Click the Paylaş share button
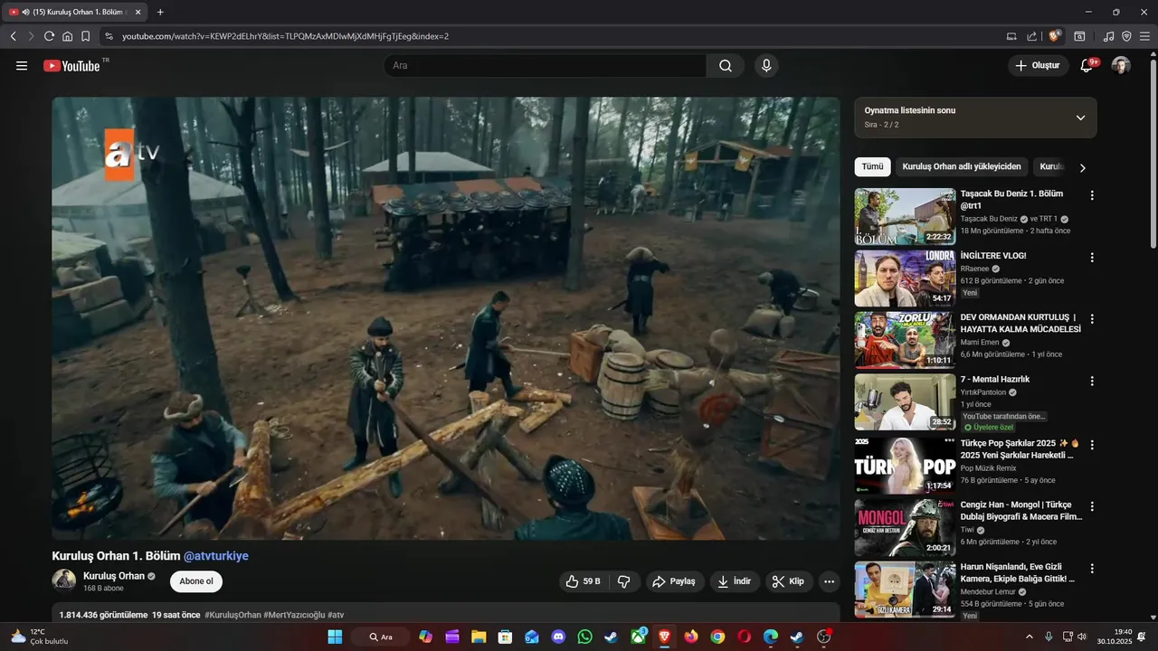 coord(675,581)
